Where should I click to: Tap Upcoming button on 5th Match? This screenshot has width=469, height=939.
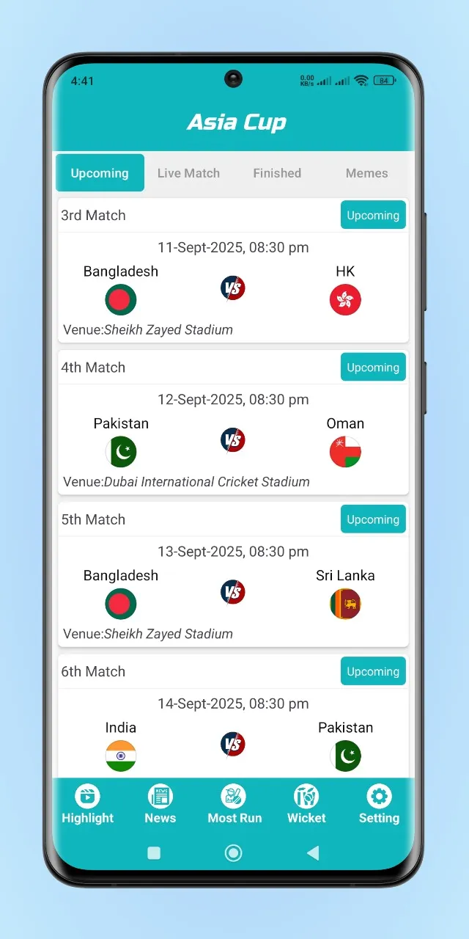point(373,519)
